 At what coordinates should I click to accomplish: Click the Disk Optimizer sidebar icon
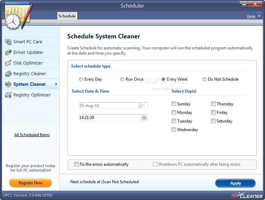point(8,63)
